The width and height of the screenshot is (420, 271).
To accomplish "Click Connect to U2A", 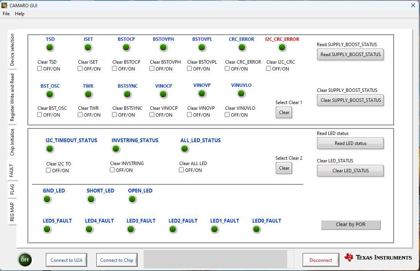I will [x=66, y=260].
